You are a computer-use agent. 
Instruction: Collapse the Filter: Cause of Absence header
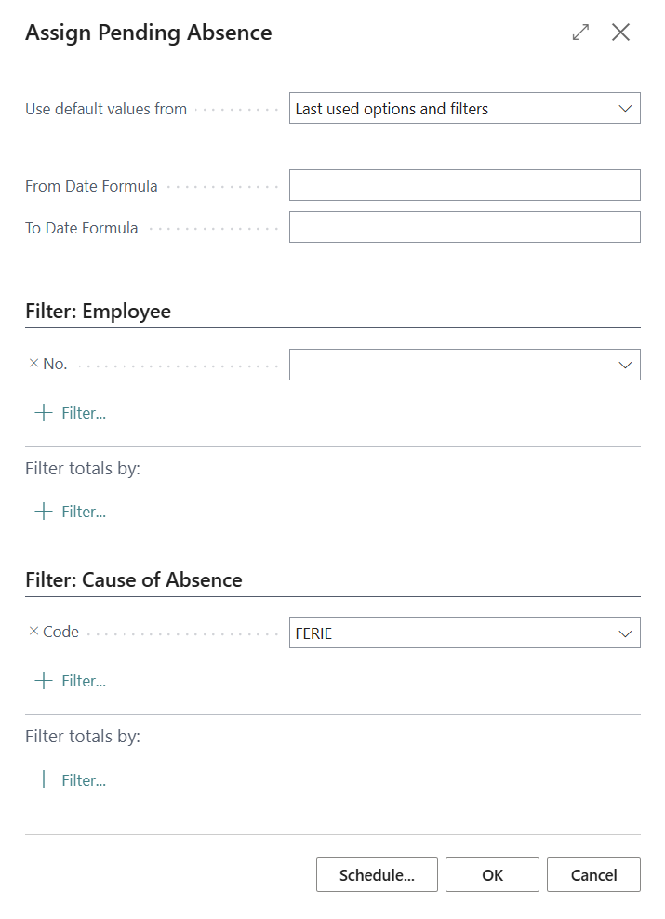click(134, 579)
